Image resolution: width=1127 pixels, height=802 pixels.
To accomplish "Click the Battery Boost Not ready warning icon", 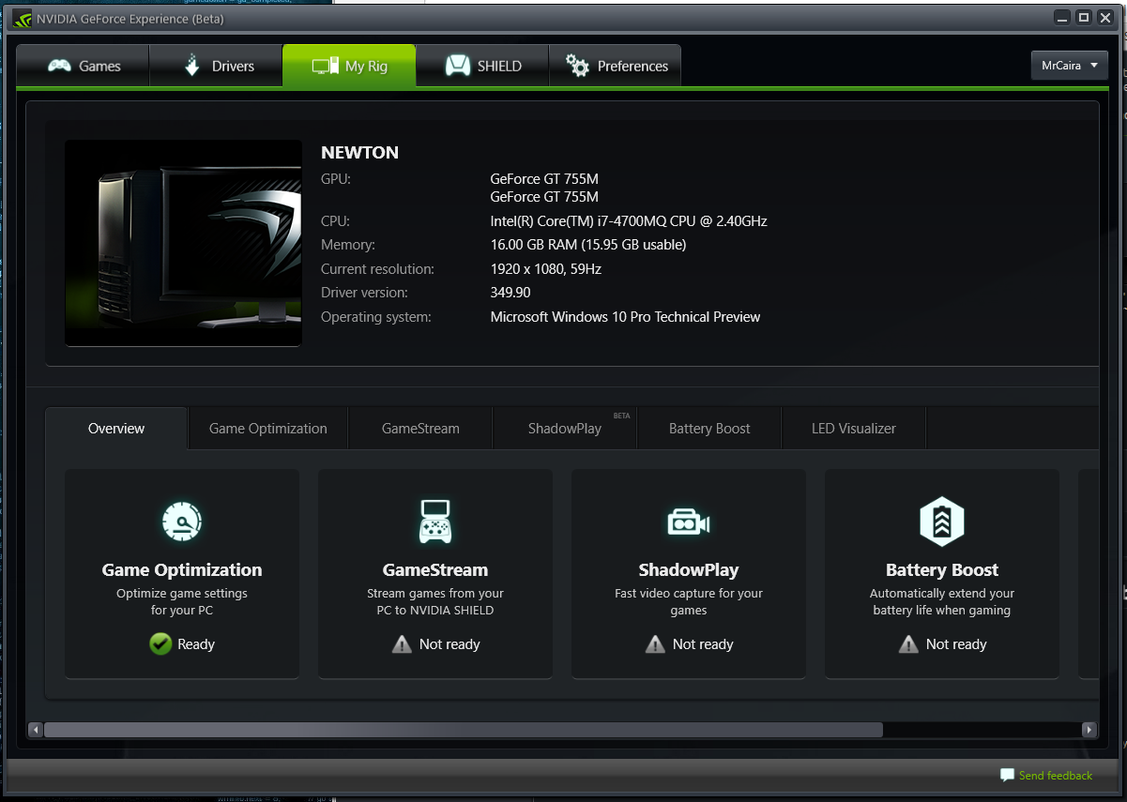I will click(908, 643).
